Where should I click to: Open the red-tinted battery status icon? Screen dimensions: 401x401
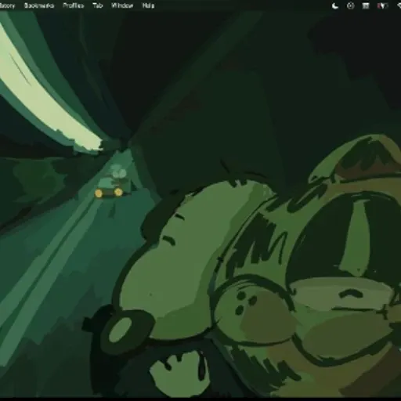click(x=382, y=5)
